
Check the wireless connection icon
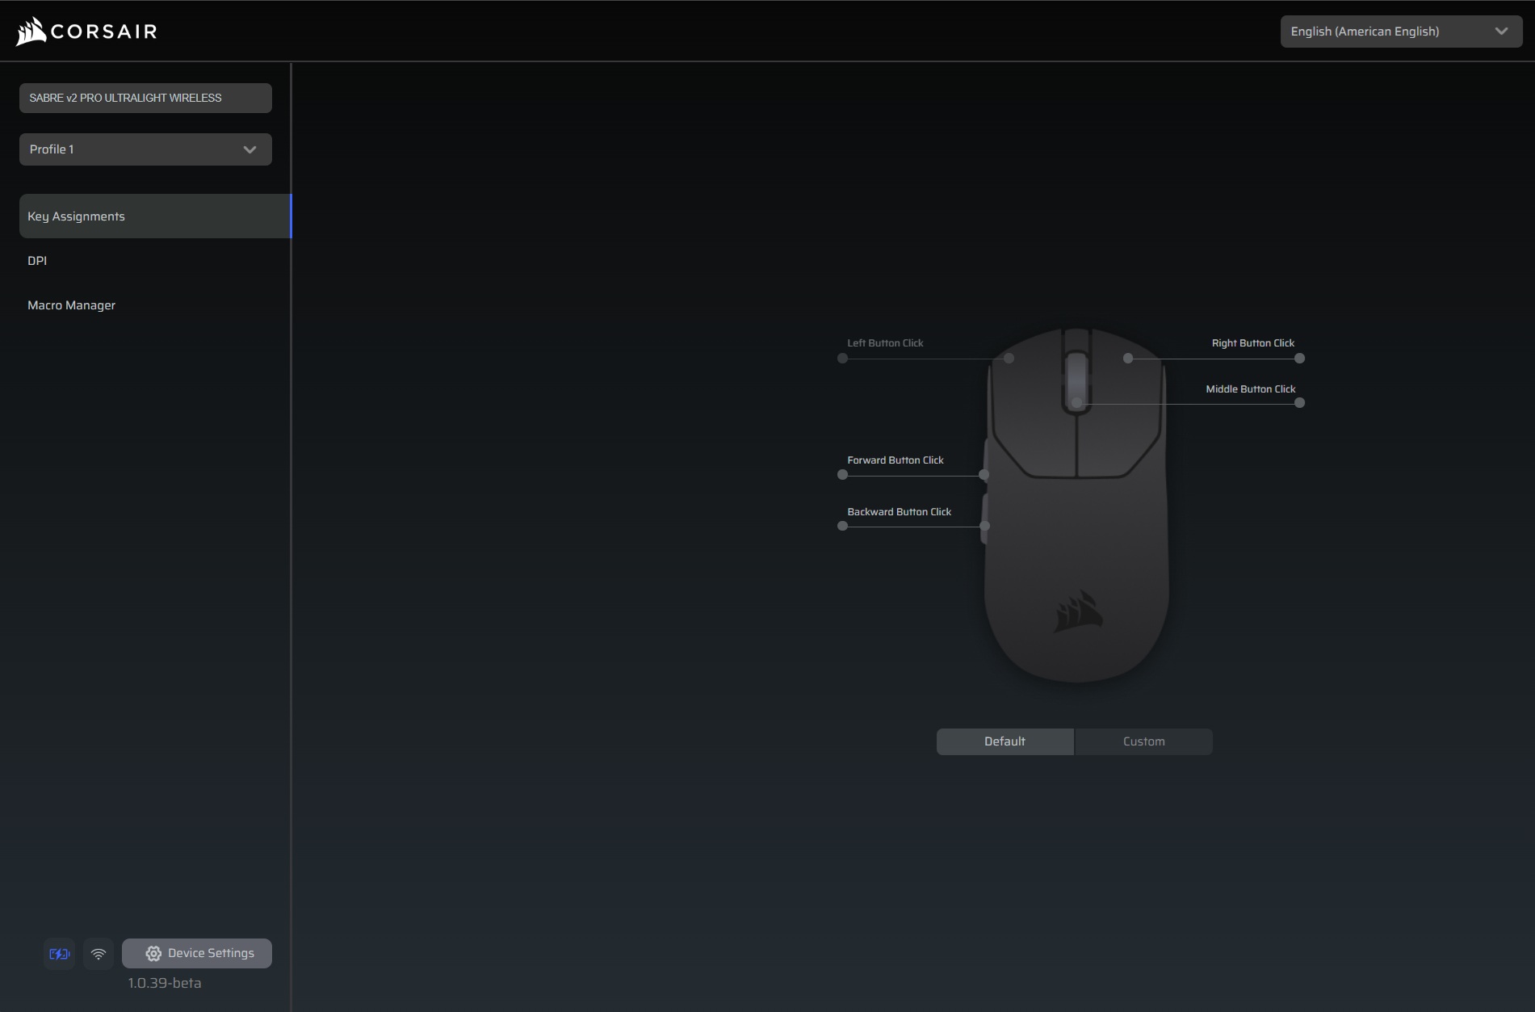[99, 954]
